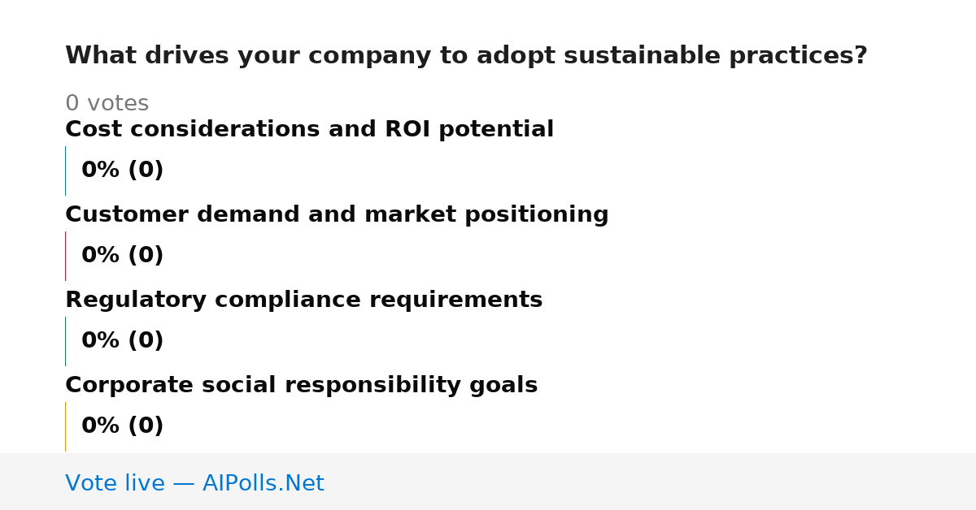The height and width of the screenshot is (510, 976).
Task: Open the Vote live — AIPolls.Net link
Action: click(x=194, y=483)
